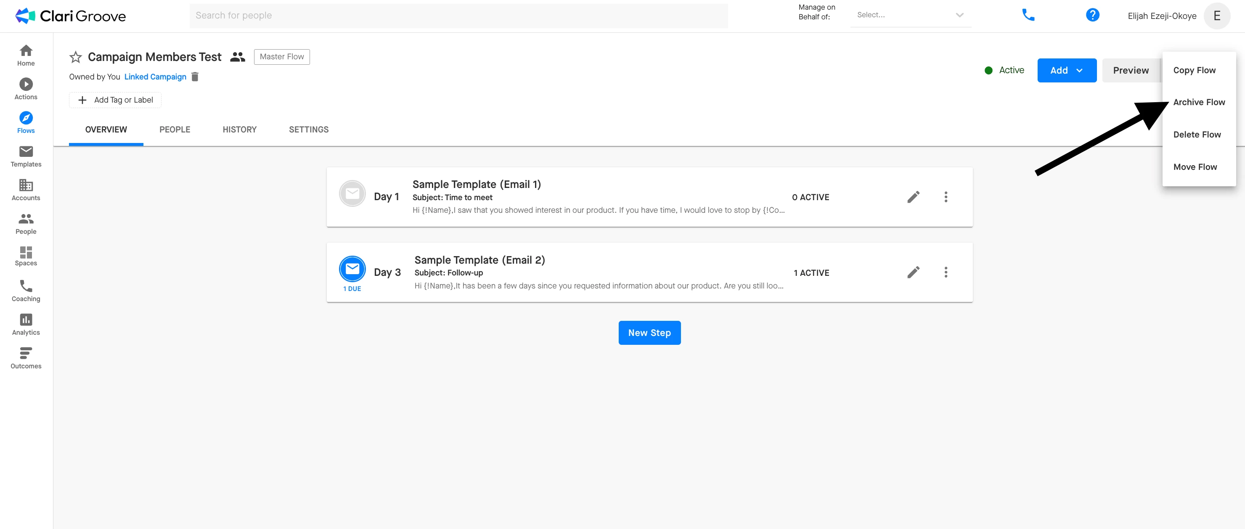Screen dimensions: 1245x529
Task: Click the trash icon next to Linked Campaign
Action: pos(195,77)
